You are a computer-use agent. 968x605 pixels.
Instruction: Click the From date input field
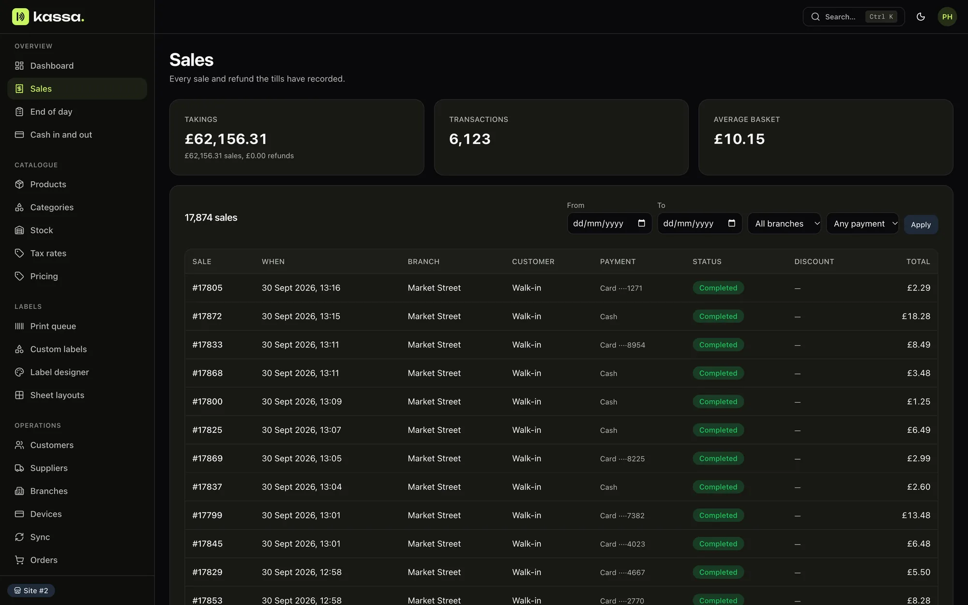tap(609, 223)
